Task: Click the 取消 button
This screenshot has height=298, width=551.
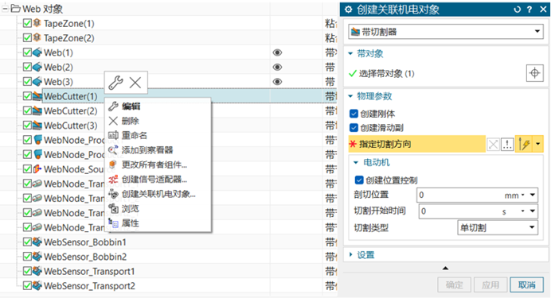Action: point(527,284)
